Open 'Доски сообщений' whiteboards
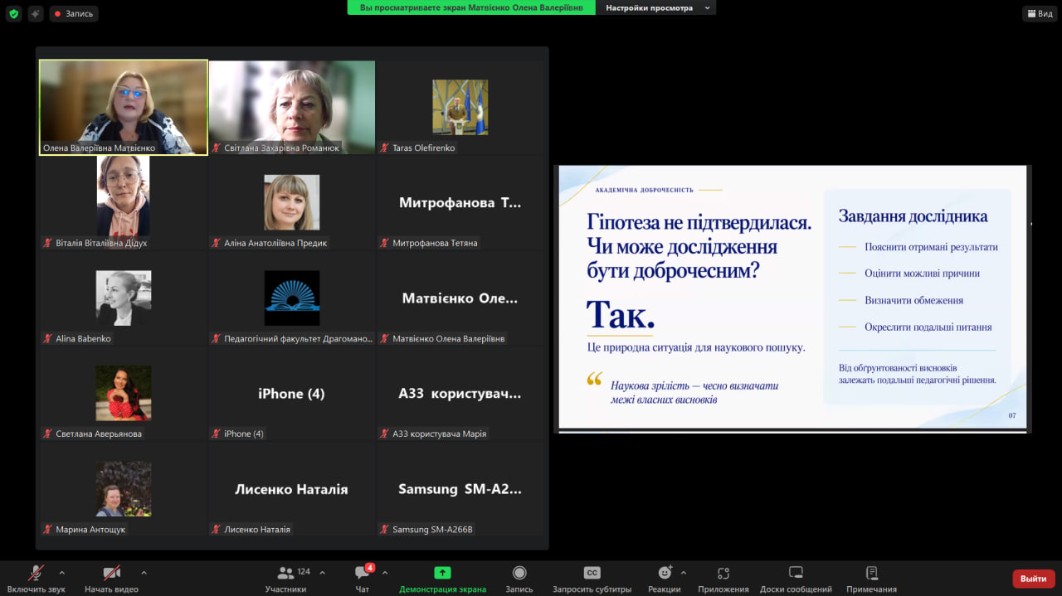 click(x=796, y=579)
